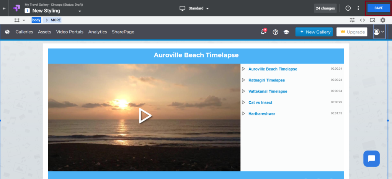The height and width of the screenshot is (179, 392).
Task: Open the user account profile dropdown
Action: 379,32
